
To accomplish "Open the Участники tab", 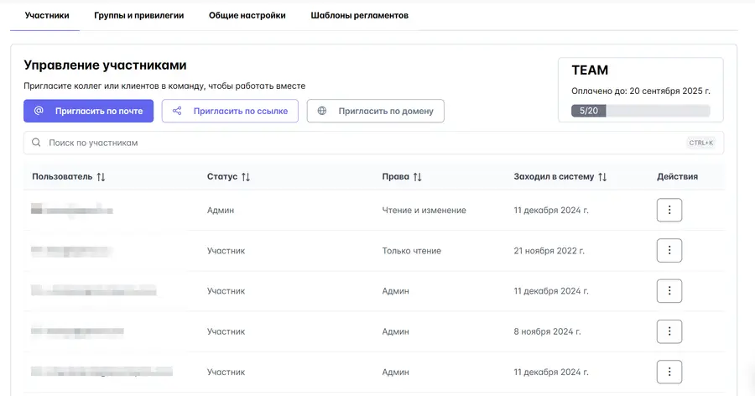I will click(47, 15).
